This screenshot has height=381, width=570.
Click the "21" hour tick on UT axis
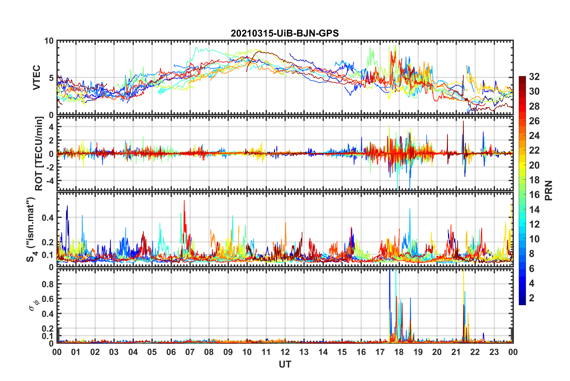[456, 352]
